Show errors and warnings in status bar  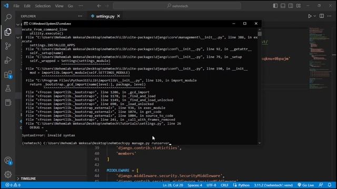[13, 185]
